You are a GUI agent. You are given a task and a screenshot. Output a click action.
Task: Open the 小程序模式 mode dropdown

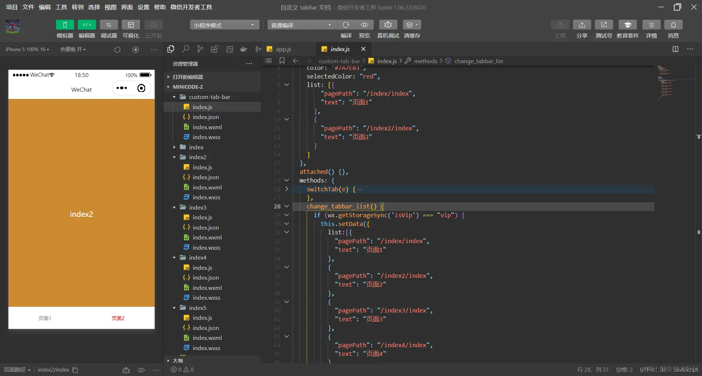pos(224,25)
